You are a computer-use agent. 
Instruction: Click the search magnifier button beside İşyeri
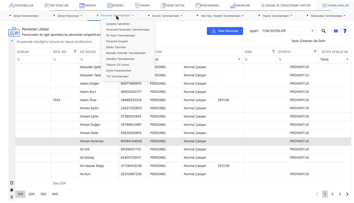point(324,31)
